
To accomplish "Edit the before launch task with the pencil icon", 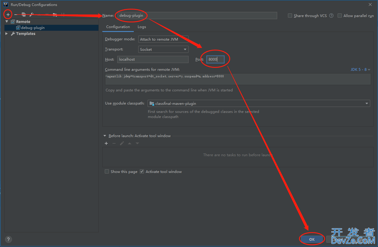I will point(122,143).
